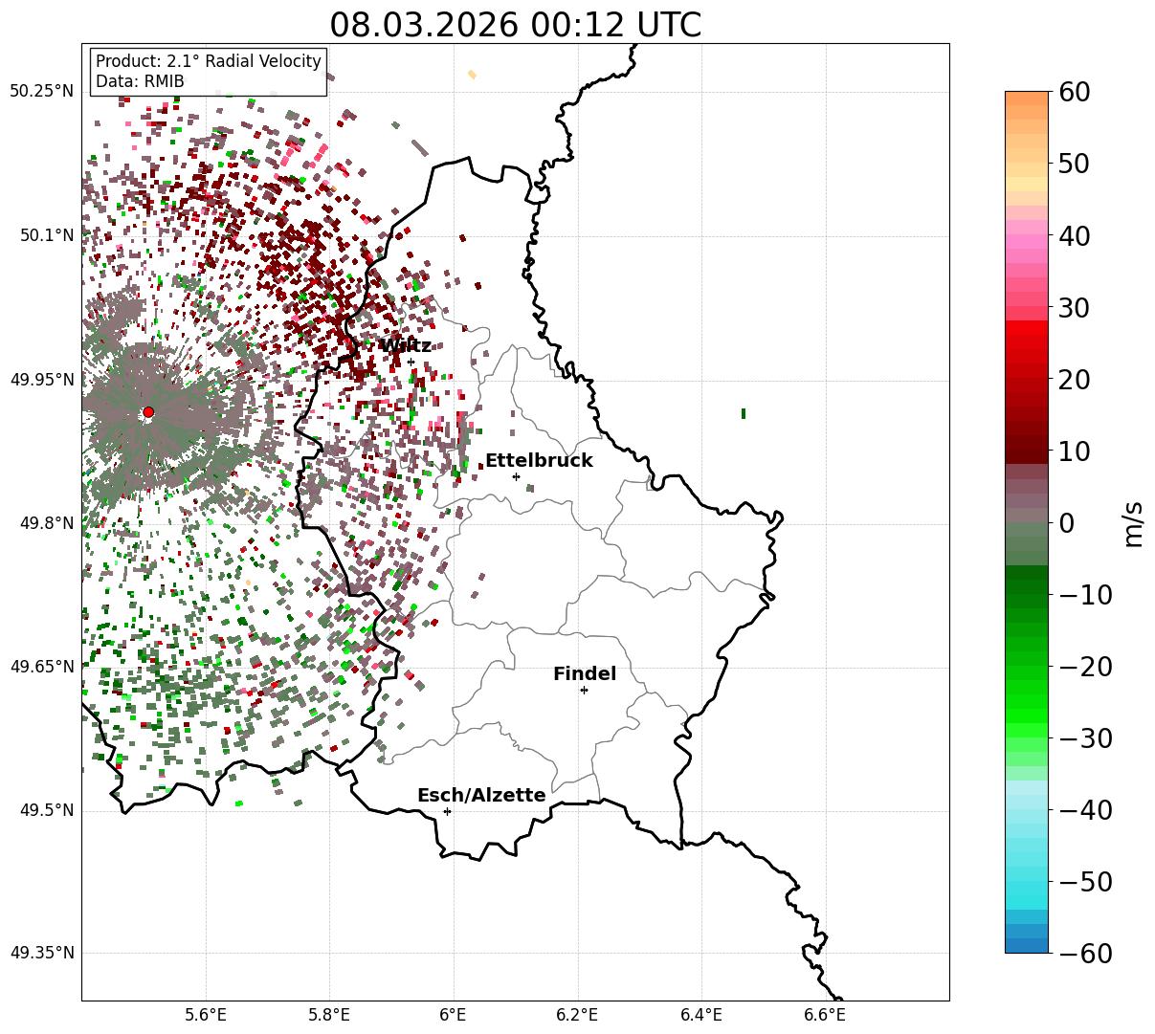Click the 6.2°E longitude label
The height and width of the screenshot is (1034, 1155).
[x=577, y=1014]
